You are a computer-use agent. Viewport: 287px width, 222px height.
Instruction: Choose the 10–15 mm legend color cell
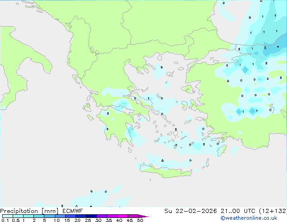pos(60,216)
